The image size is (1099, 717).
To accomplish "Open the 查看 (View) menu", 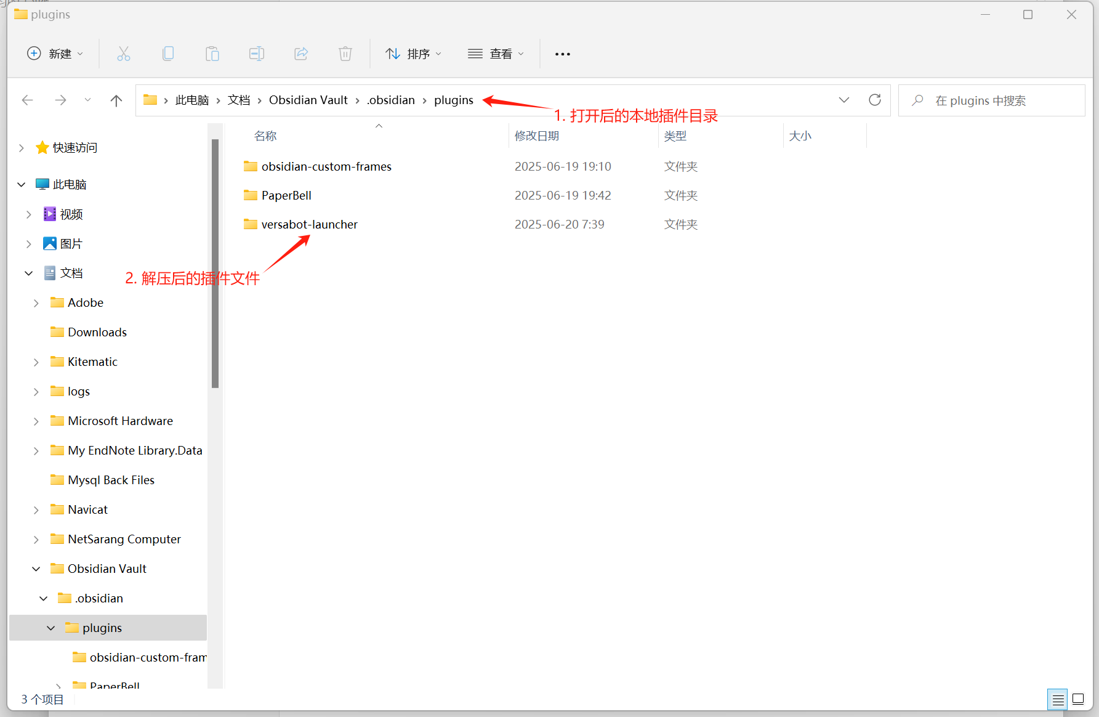I will (x=496, y=54).
